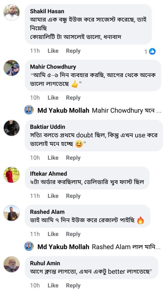The height and width of the screenshot is (294, 168).
Task: Expand Md Yakub Mollah's reply to Mahir Chowdhury
Action: point(99,111)
